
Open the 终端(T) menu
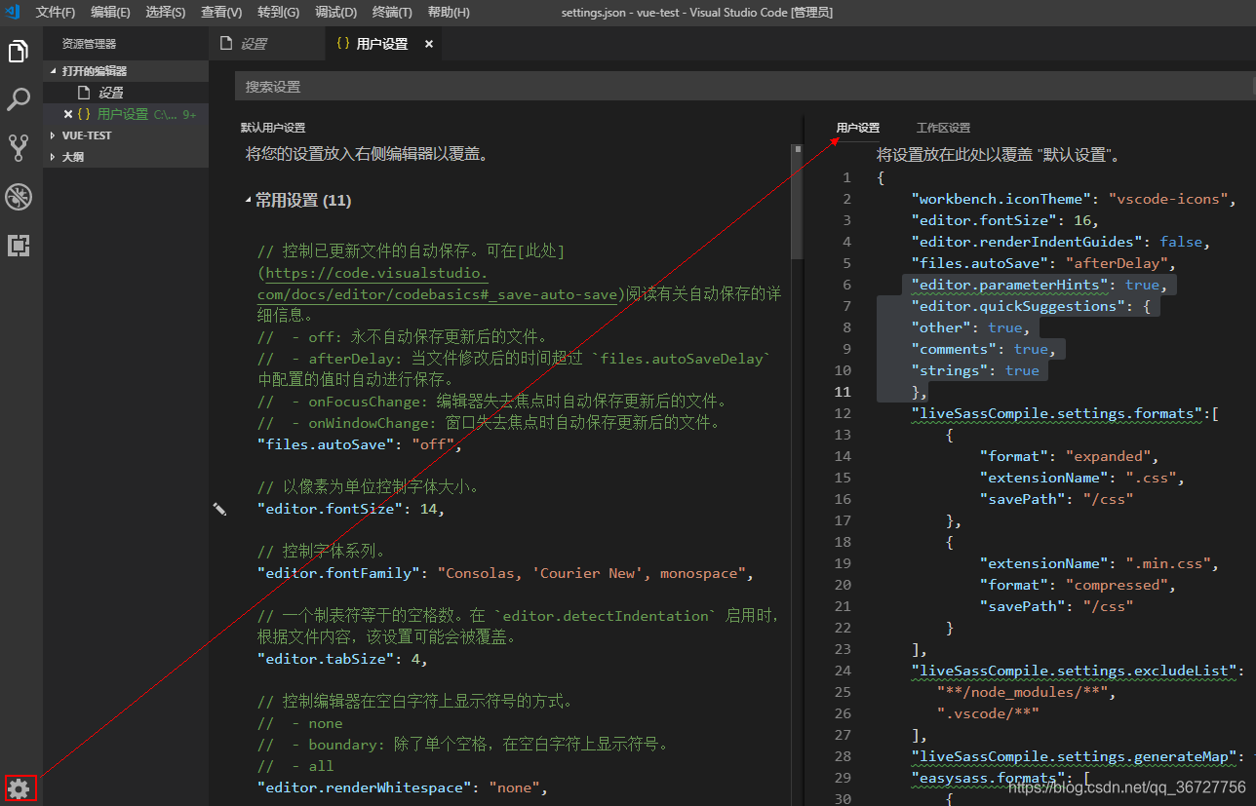(392, 13)
